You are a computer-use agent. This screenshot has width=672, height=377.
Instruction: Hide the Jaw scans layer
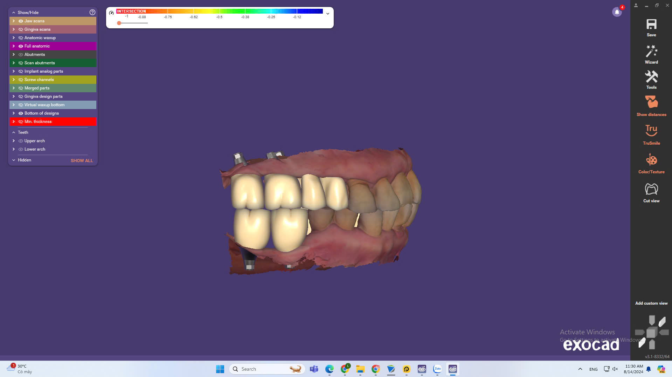(x=21, y=21)
